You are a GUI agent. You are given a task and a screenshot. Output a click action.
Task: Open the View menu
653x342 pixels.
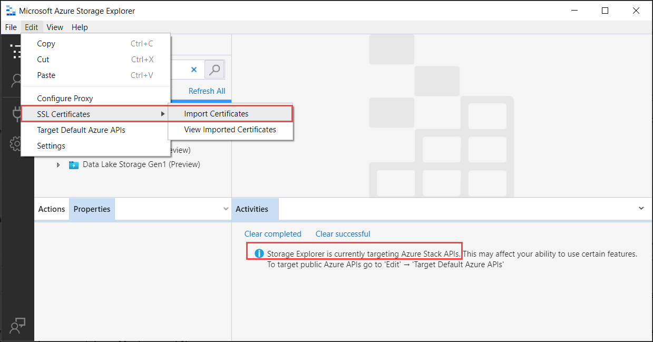[55, 27]
